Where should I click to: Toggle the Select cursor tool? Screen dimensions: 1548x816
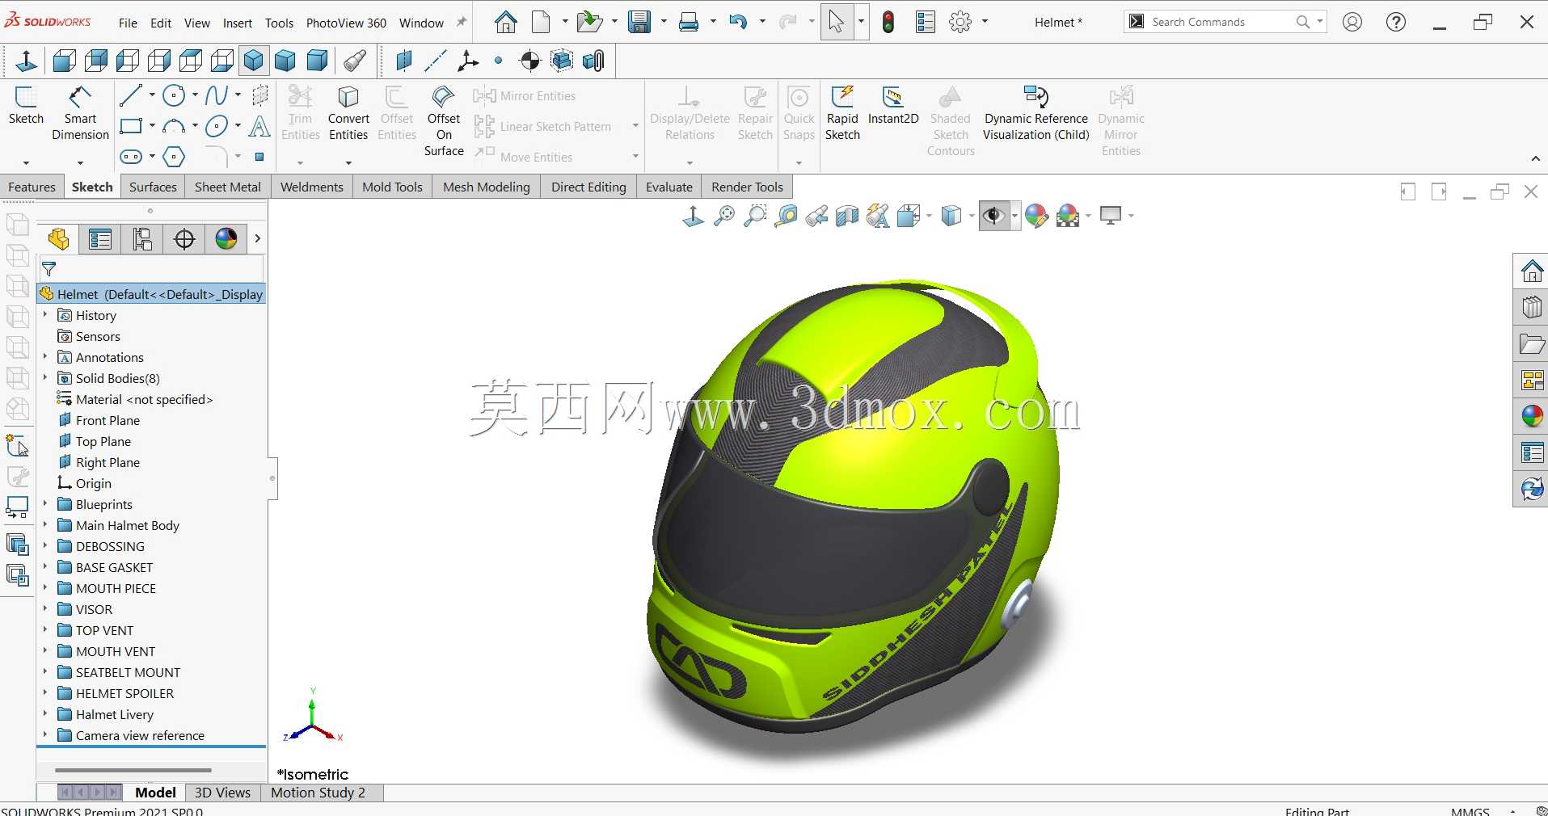point(837,22)
